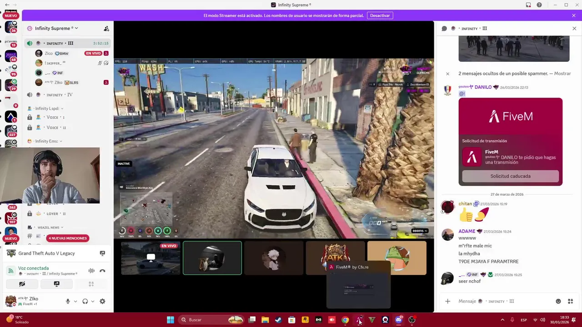Dismiss the hidden spammer messages notice
The width and height of the screenshot is (582, 327).
pyautogui.click(x=447, y=74)
